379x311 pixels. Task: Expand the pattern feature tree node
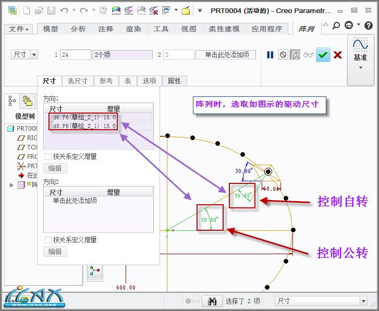[11, 185]
